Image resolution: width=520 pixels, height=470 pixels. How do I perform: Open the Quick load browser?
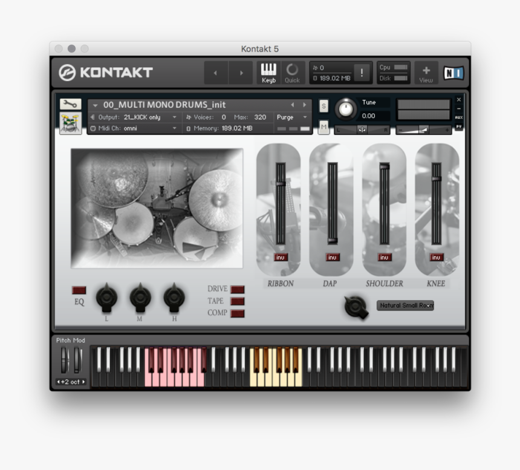click(292, 73)
